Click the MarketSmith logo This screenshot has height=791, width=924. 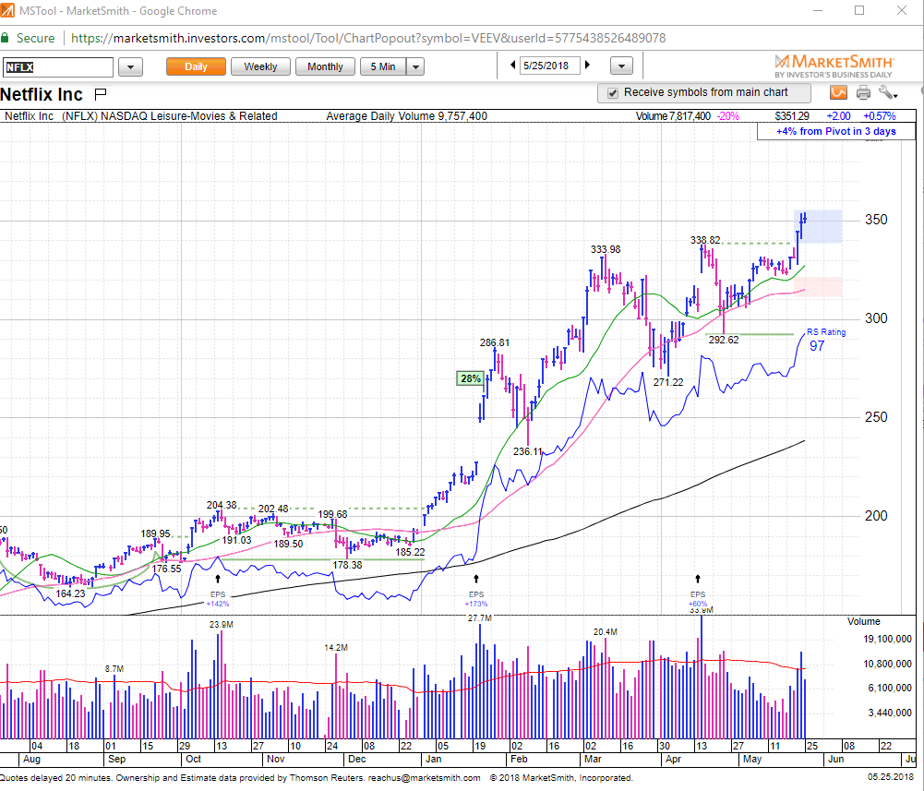coord(834,66)
